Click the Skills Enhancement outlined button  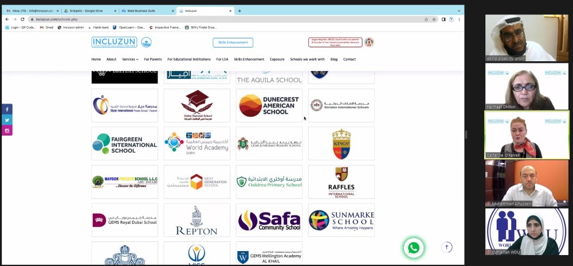coord(233,42)
